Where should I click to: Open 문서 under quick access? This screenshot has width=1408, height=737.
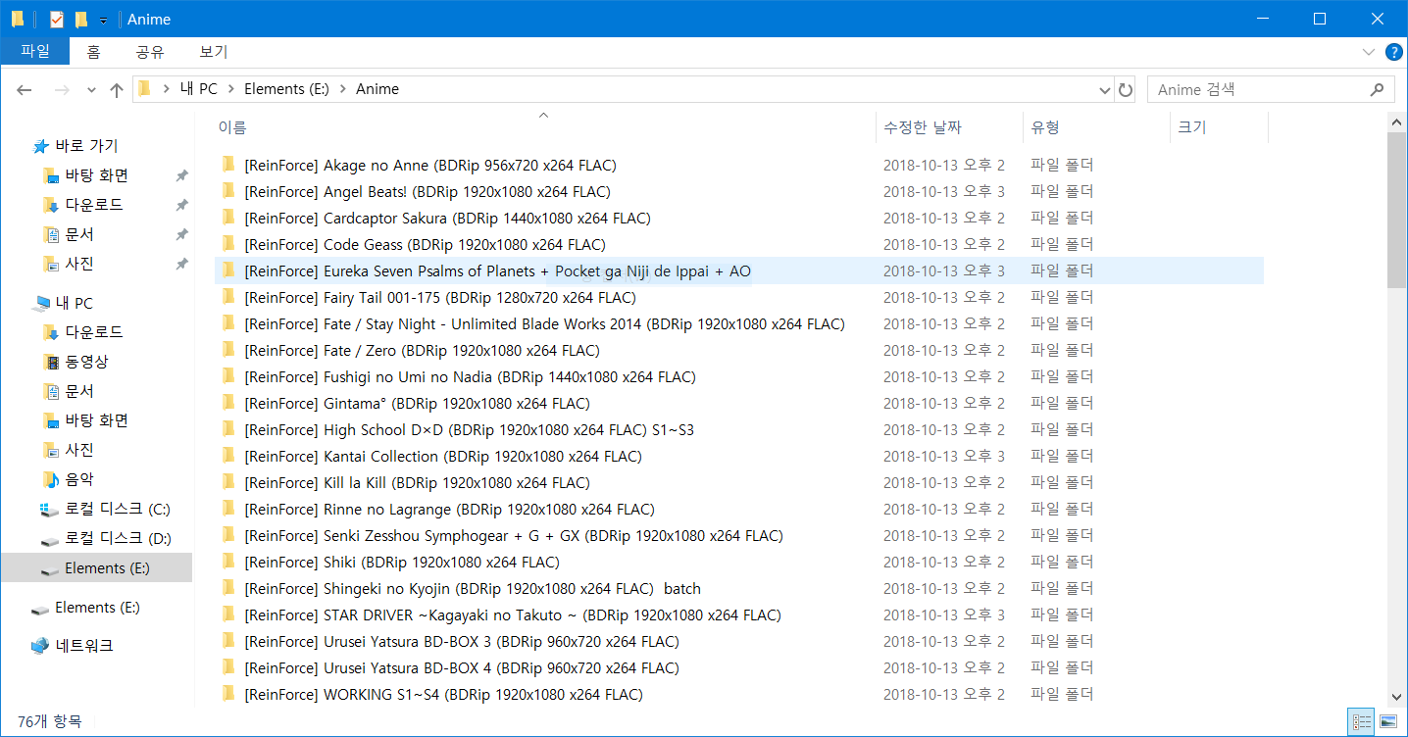79,234
